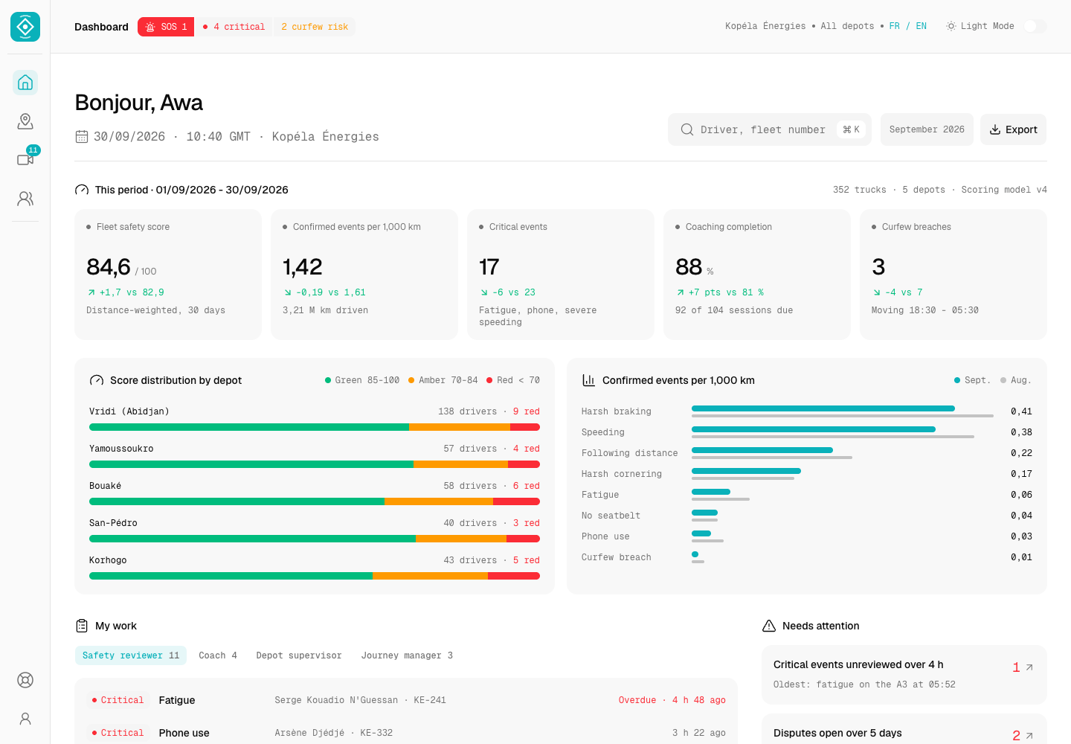Viewport: 1071px width, 744px height.
Task: Click the 4 critical badge
Action: [234, 27]
